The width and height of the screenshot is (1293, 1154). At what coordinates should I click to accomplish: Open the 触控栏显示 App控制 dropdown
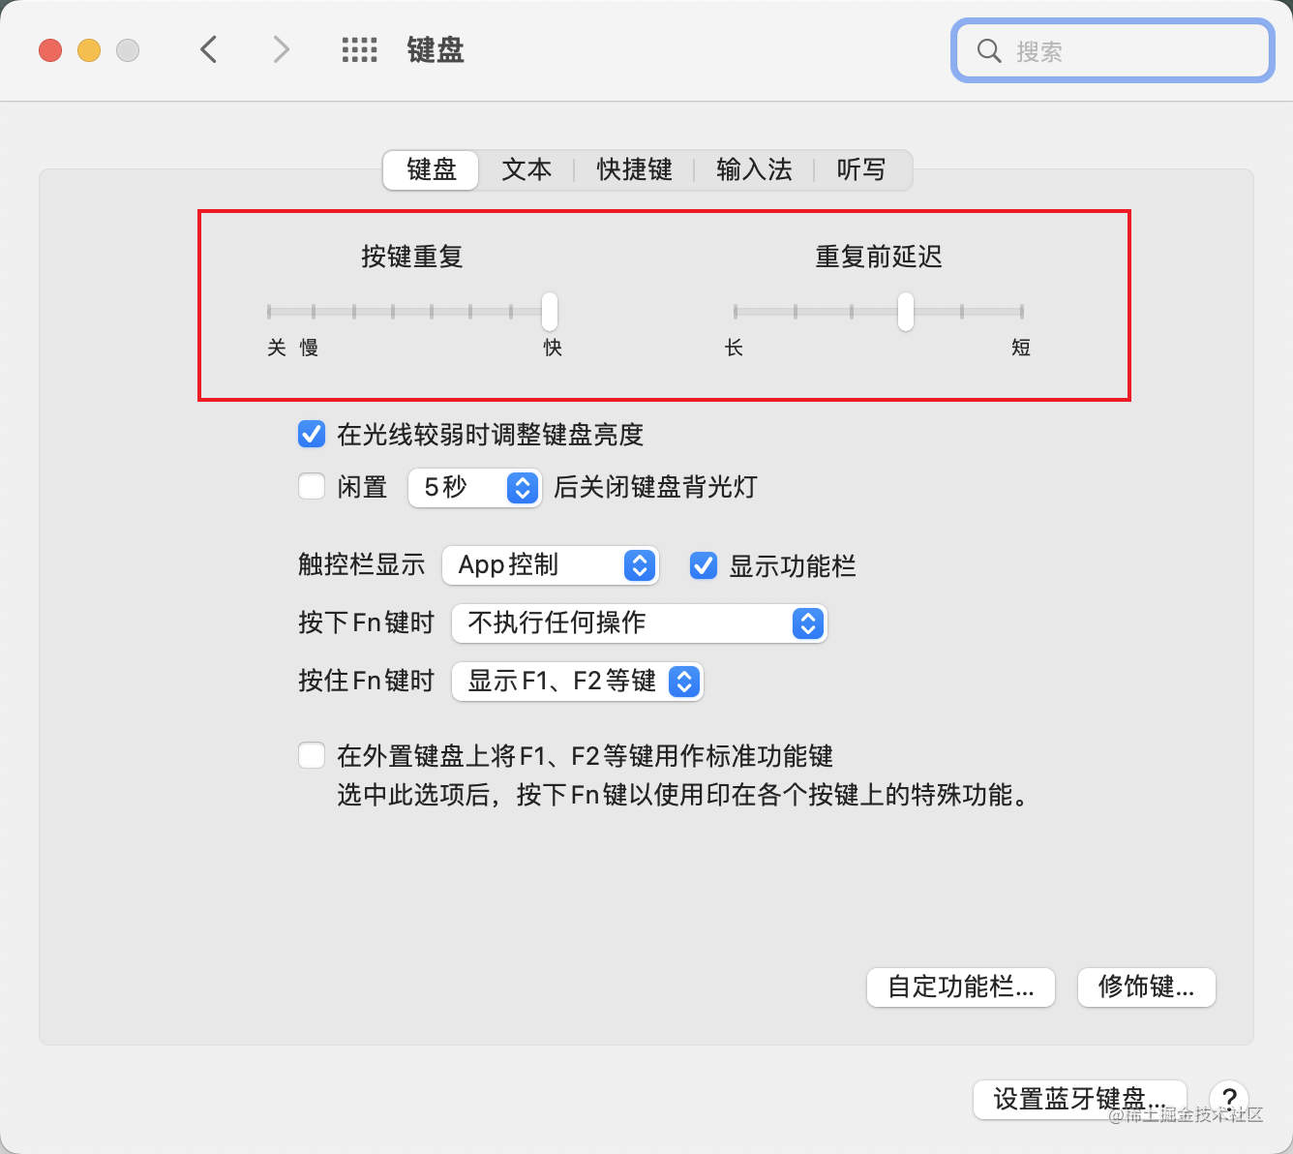(x=550, y=565)
